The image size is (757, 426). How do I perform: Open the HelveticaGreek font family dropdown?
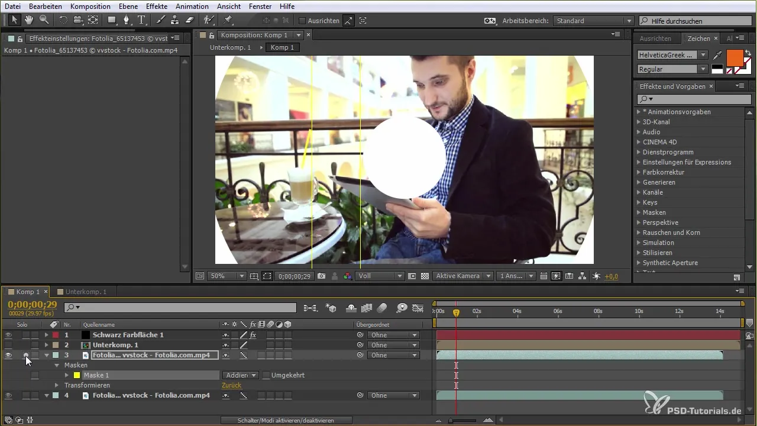(672, 55)
